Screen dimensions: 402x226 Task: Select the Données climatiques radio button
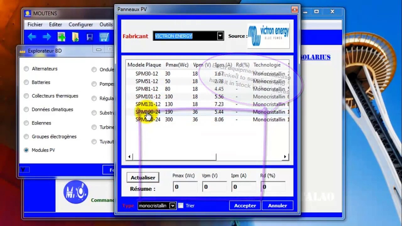tap(26, 110)
